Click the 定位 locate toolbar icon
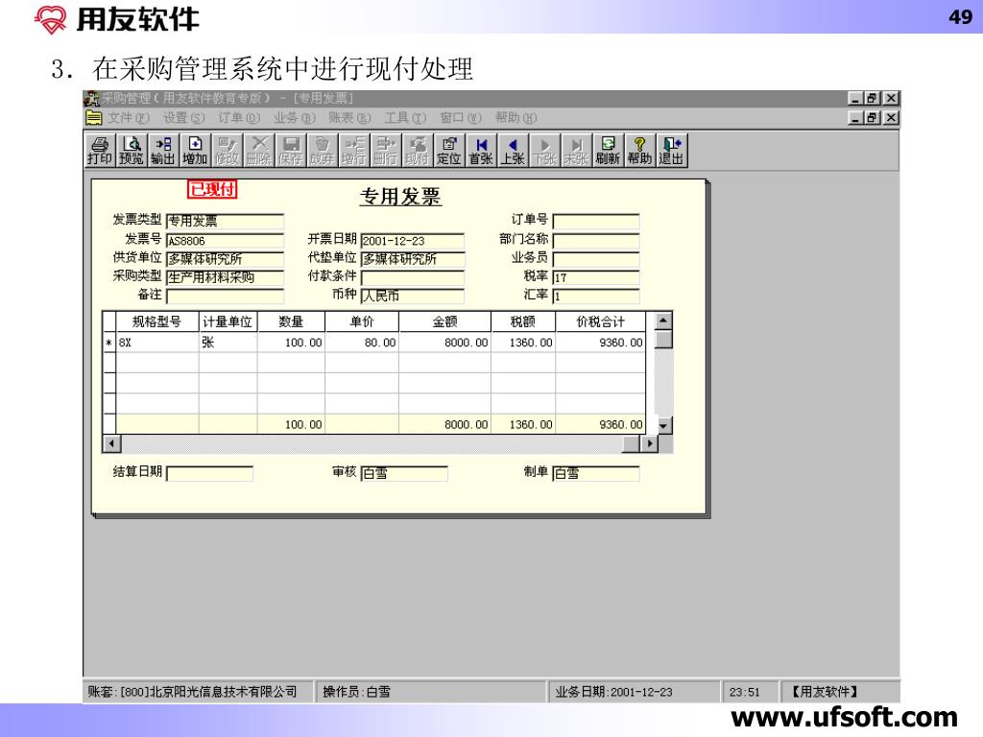 click(449, 151)
